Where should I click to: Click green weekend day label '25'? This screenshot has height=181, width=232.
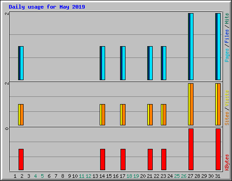pos(177,176)
